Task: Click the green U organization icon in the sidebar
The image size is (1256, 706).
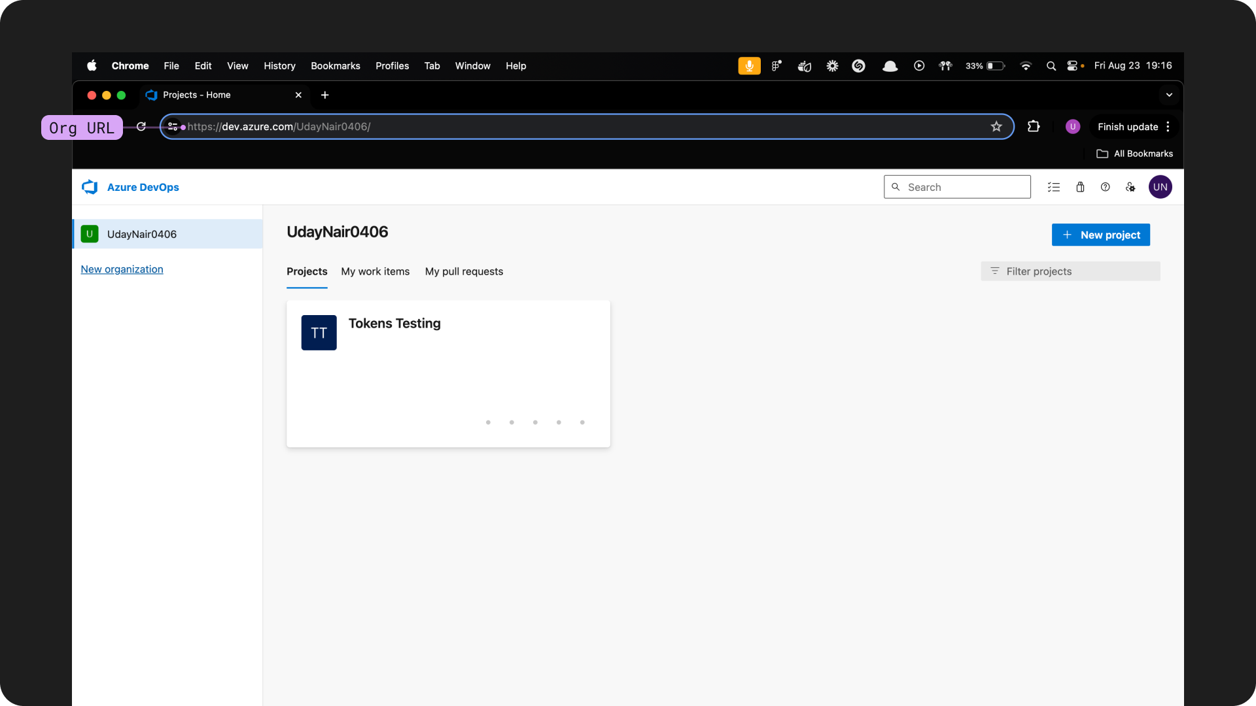Action: click(x=90, y=234)
